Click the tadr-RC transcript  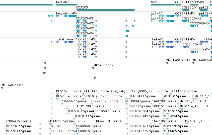163,16
